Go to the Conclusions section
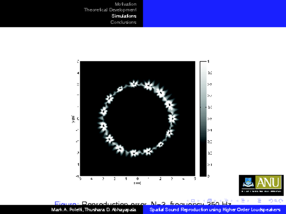286x214 pixels. pos(123,22)
